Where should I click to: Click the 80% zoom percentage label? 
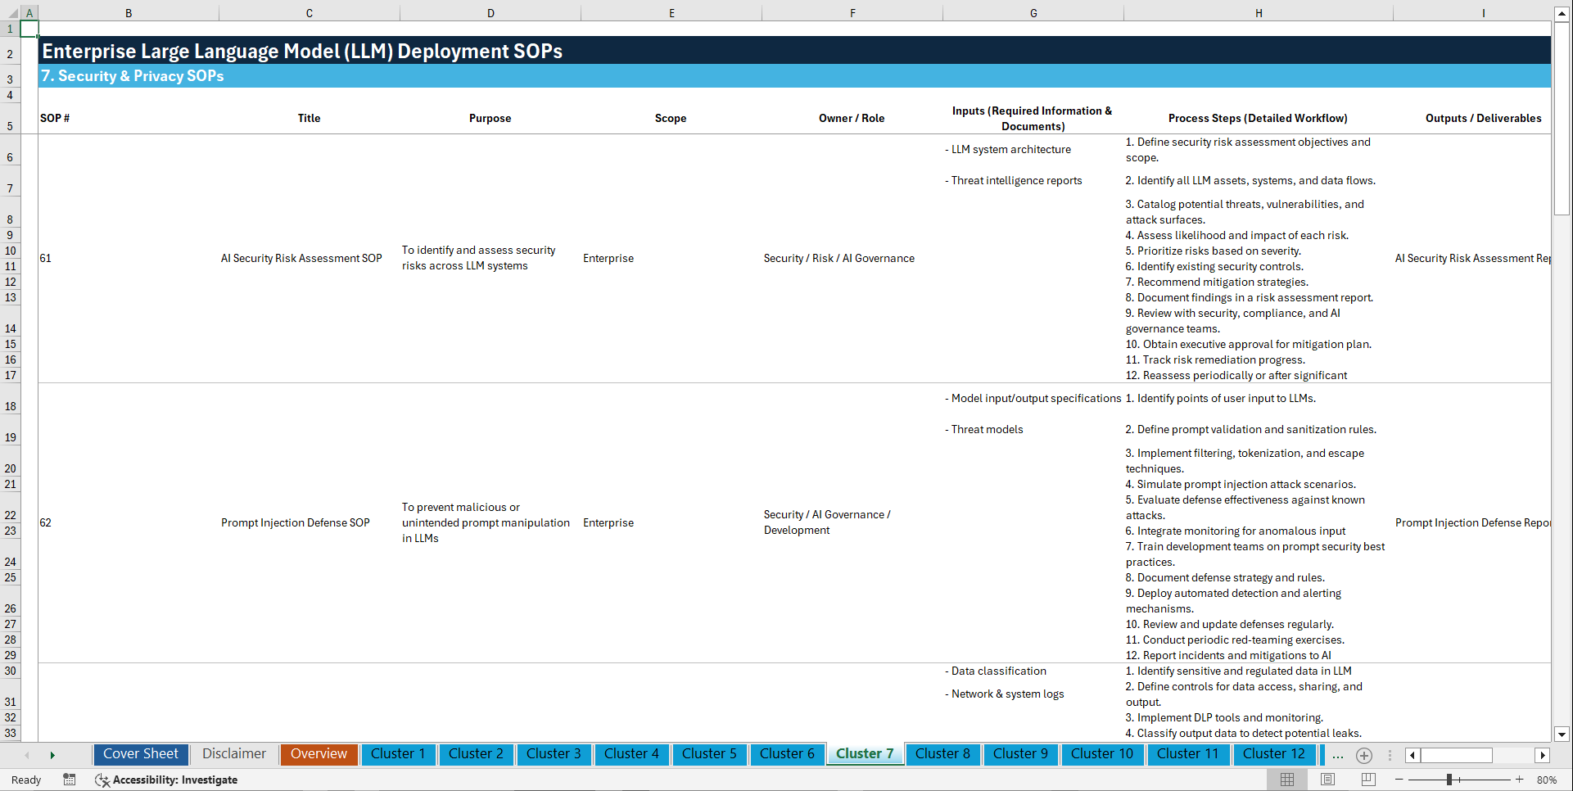(x=1548, y=780)
